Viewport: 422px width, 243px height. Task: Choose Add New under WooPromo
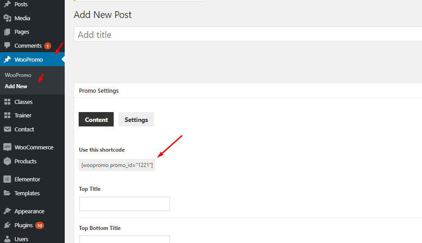pyautogui.click(x=16, y=86)
